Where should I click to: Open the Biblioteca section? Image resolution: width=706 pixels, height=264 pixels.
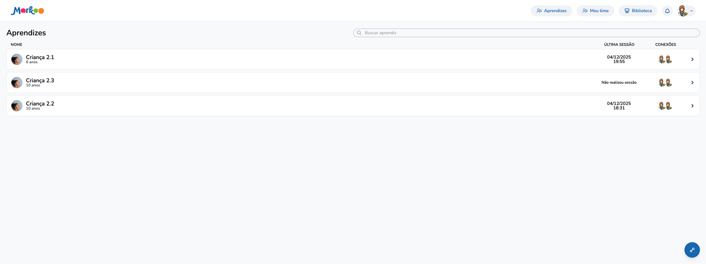638,11
